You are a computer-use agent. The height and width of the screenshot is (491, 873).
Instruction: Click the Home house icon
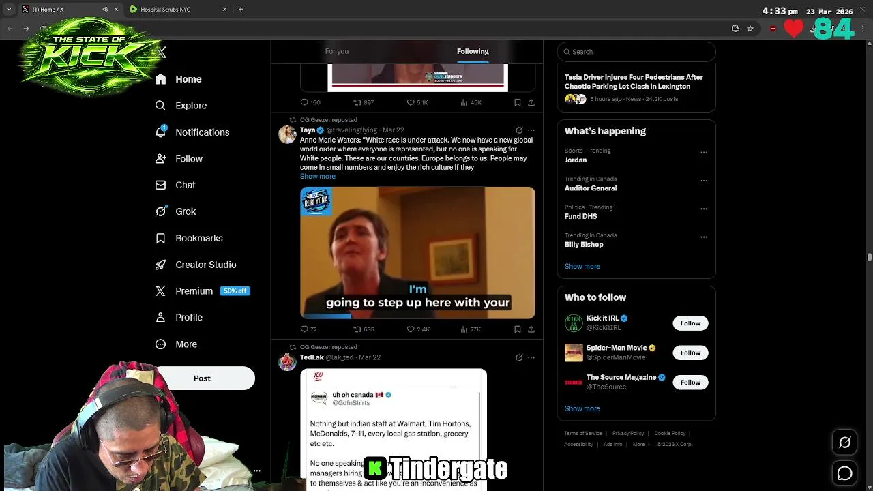(x=160, y=79)
